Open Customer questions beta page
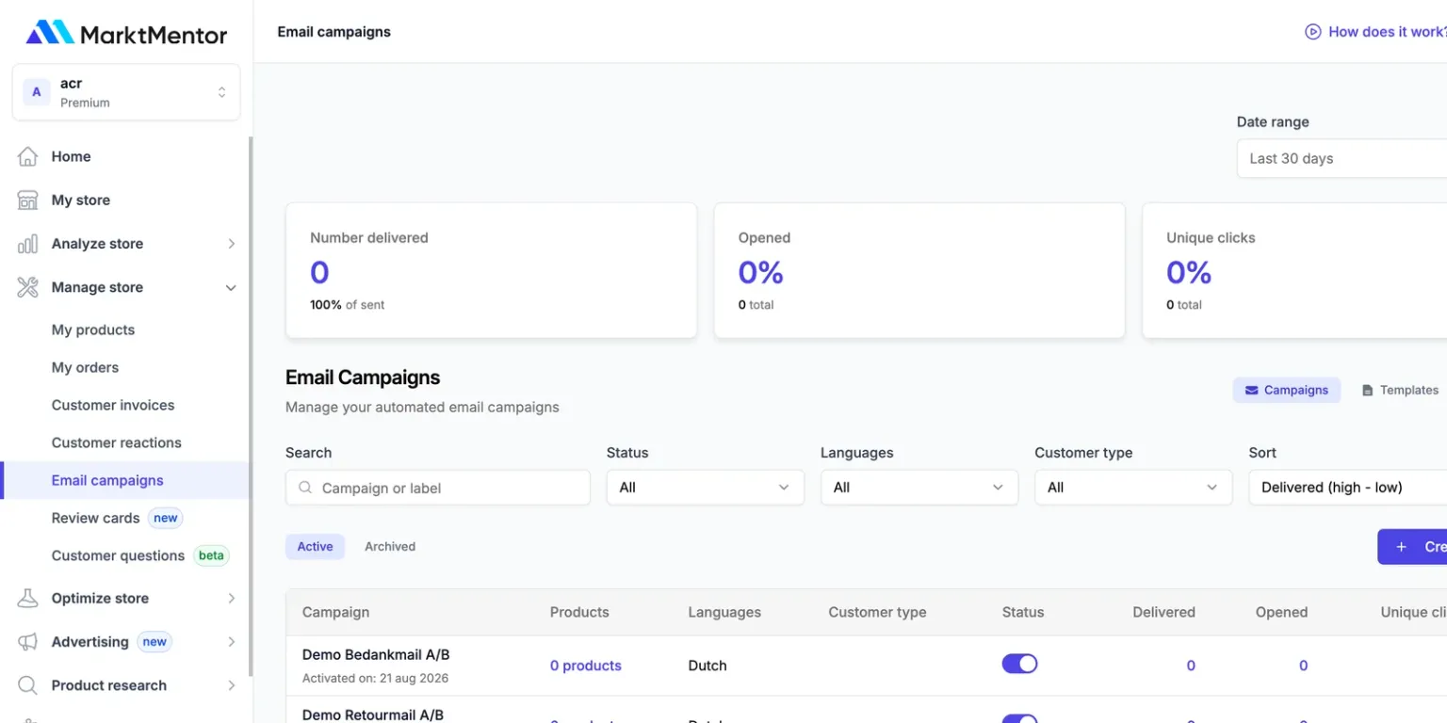This screenshot has height=723, width=1447. click(x=118, y=555)
